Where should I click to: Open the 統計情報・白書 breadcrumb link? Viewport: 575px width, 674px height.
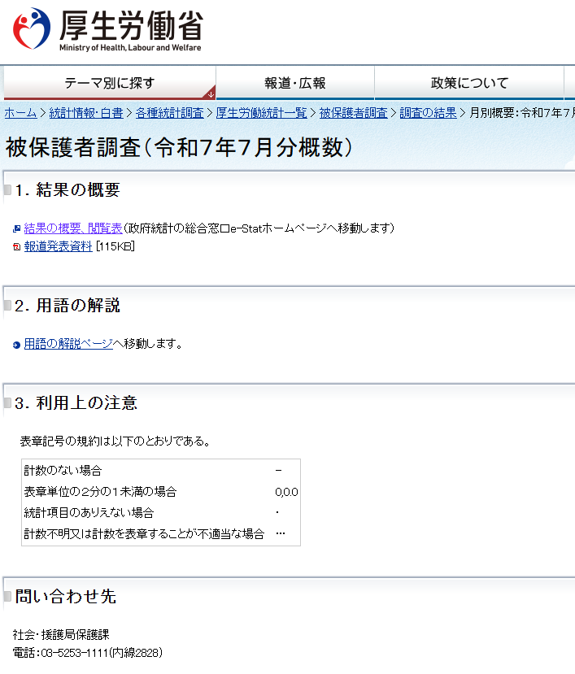(86, 113)
